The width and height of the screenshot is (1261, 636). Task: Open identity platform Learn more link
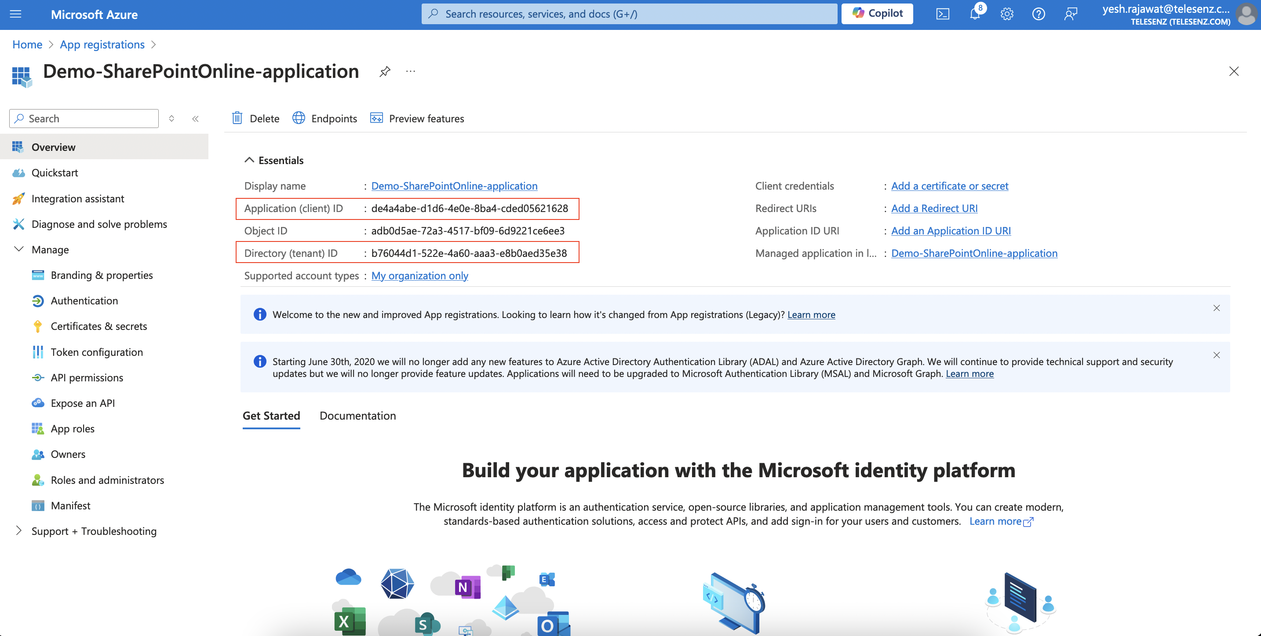tap(1001, 521)
